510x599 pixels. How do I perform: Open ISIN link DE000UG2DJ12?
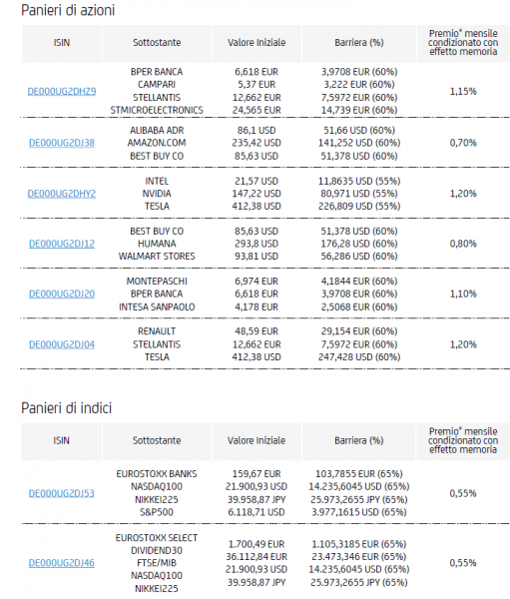tap(62, 244)
